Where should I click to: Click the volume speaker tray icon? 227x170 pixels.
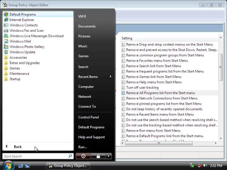point(205,165)
